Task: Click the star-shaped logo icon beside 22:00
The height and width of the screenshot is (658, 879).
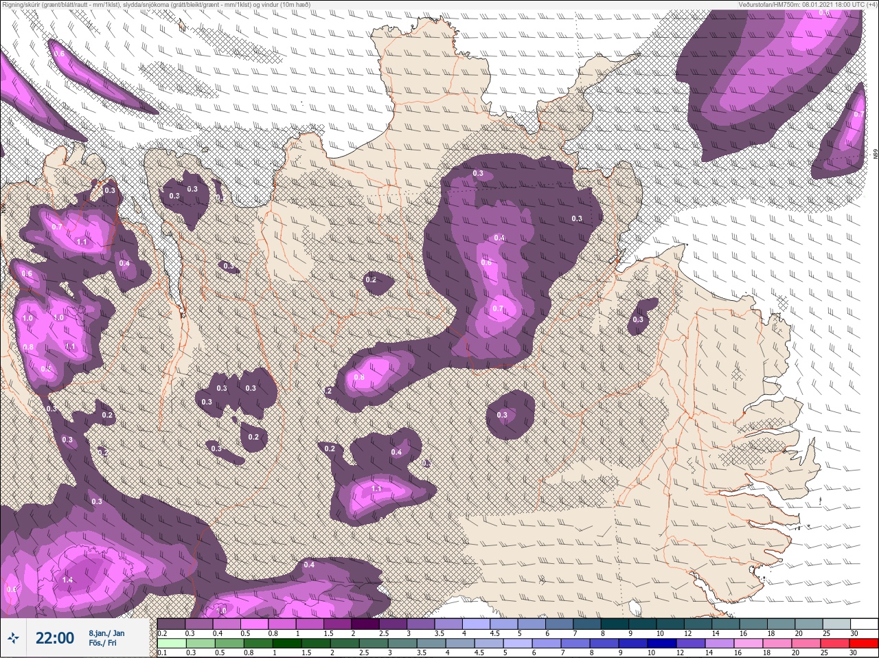Action: coord(13,638)
